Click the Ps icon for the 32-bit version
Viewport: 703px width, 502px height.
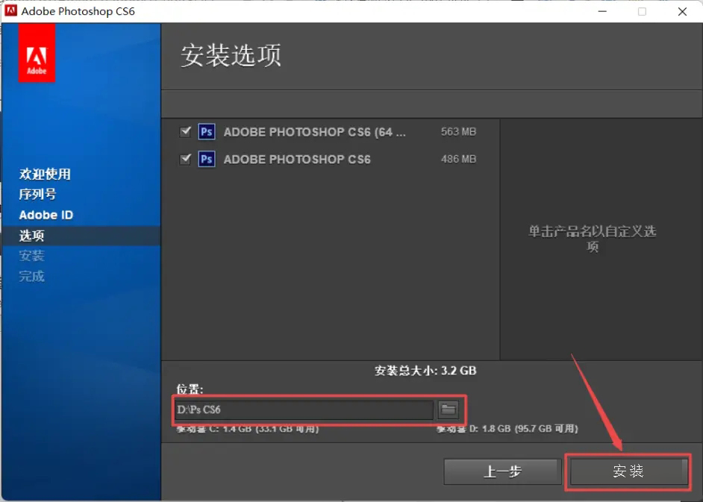coord(206,159)
